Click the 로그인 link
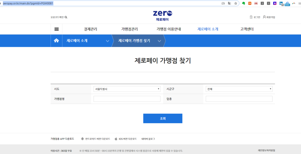The width and height of the screenshot is (301, 154). (x=257, y=17)
